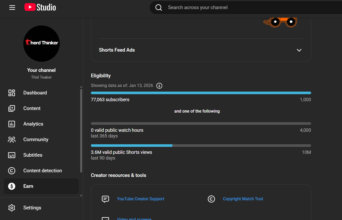Click the search magnifier icon
Image resolution: width=342 pixels, height=220 pixels.
159,8
